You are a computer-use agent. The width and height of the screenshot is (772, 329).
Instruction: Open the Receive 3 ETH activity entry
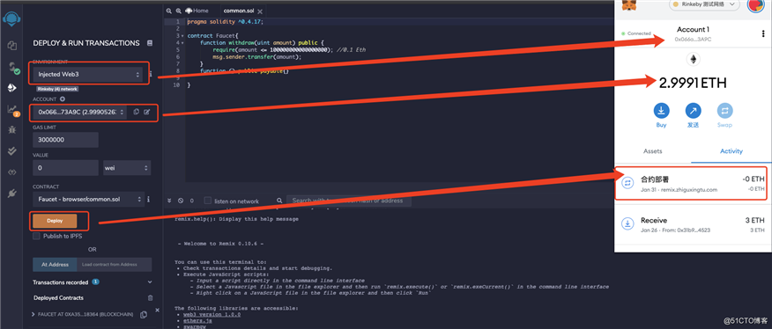pos(694,224)
